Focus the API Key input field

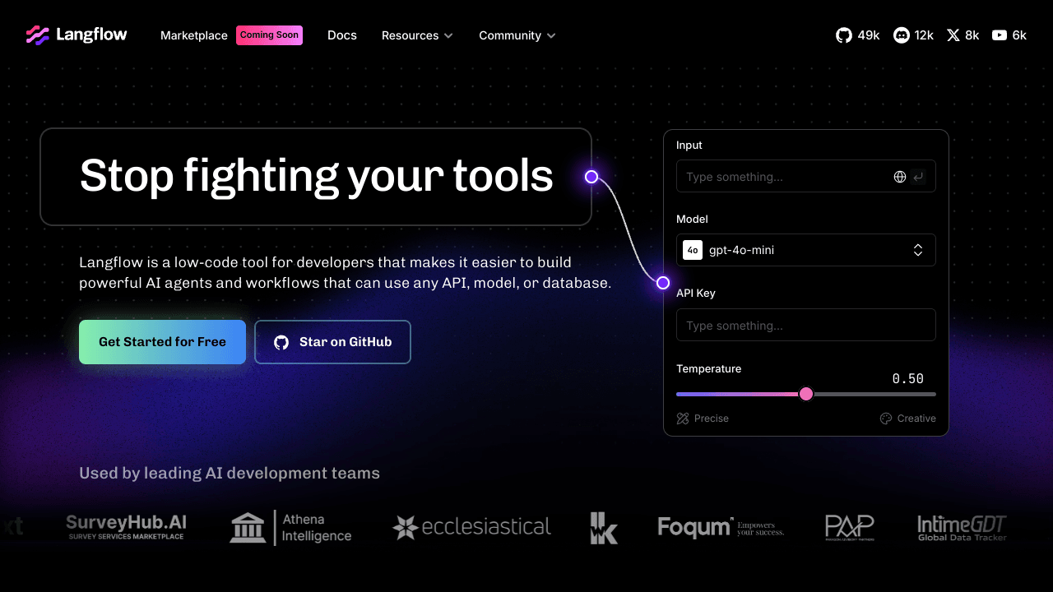pyautogui.click(x=805, y=326)
